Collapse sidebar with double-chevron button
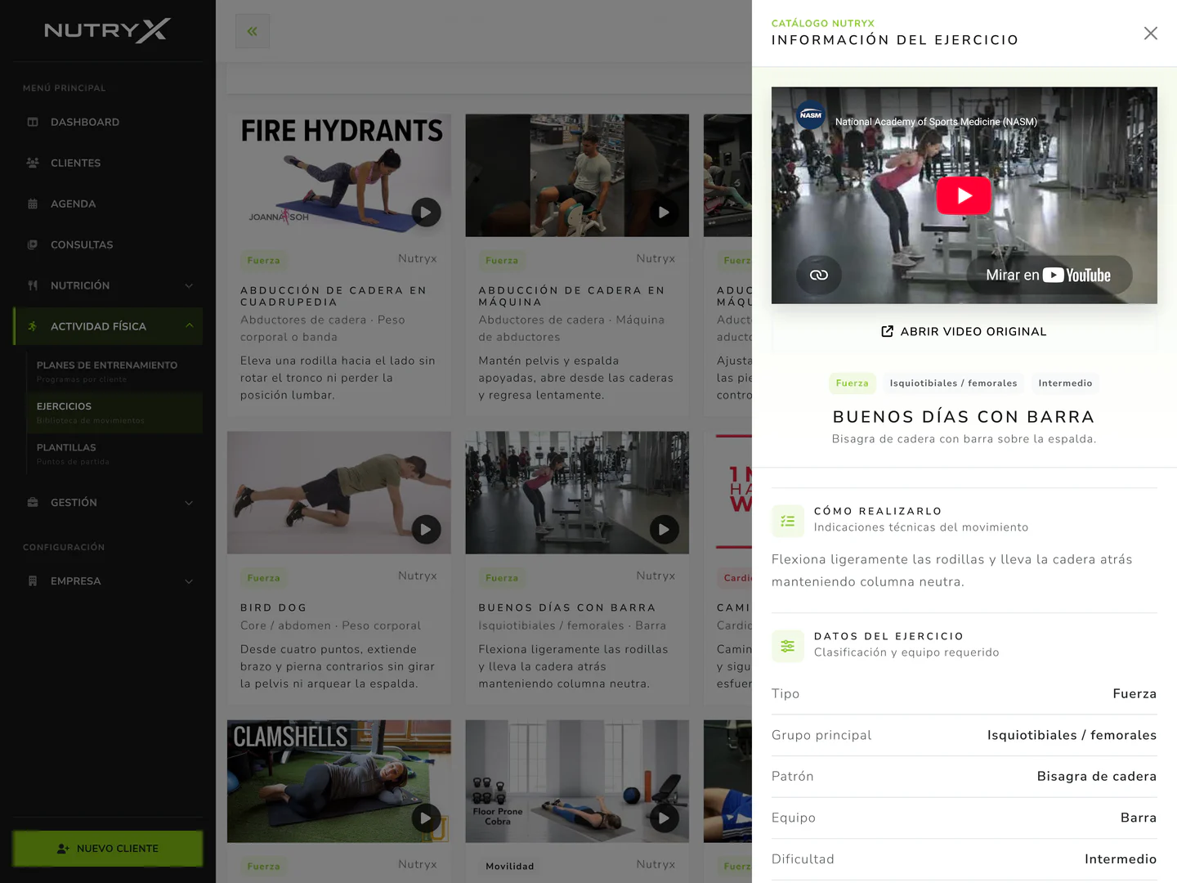Image resolution: width=1177 pixels, height=883 pixels. [x=253, y=31]
